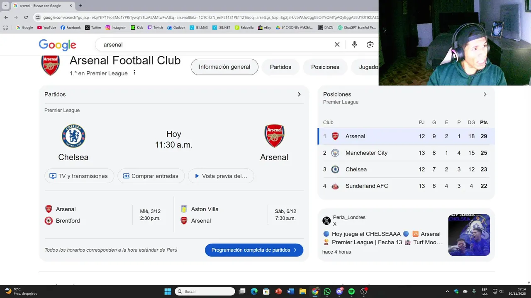Select the Arsenal row in the standings
The height and width of the screenshot is (298, 531).
click(406, 136)
